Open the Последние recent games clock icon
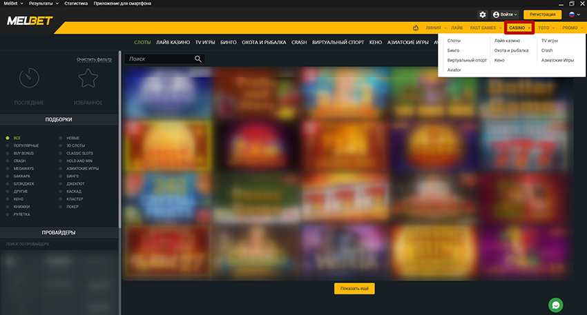The image size is (587, 315). (29, 79)
